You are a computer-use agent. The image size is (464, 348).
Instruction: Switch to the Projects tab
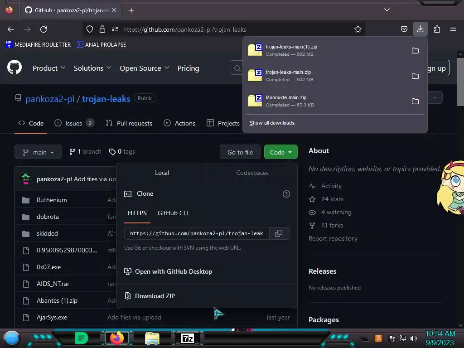pos(223,123)
